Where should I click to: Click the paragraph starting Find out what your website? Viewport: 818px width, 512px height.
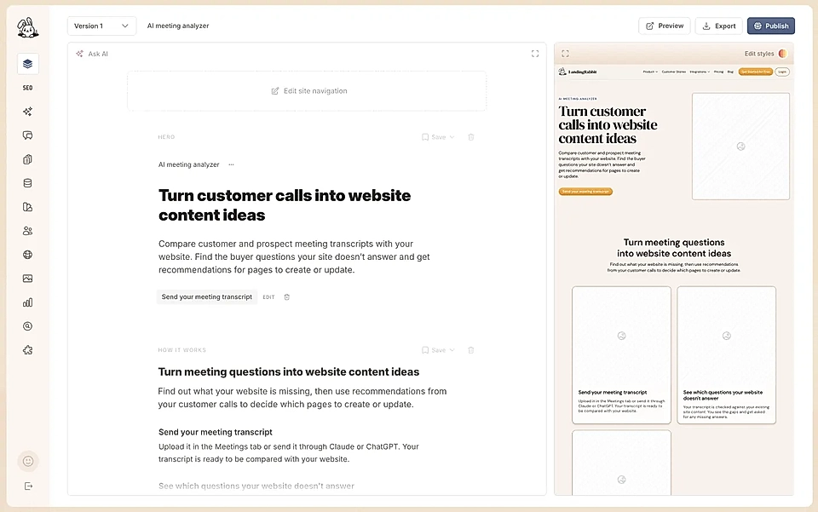pyautogui.click(x=302, y=398)
